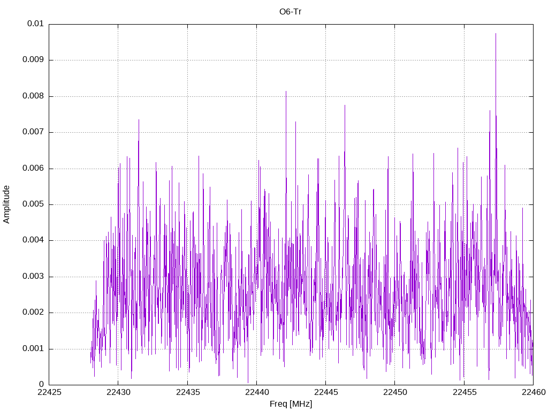This screenshot has width=548, height=411.
Task: Click the 22430 x-axis tick label
Action: coord(118,392)
